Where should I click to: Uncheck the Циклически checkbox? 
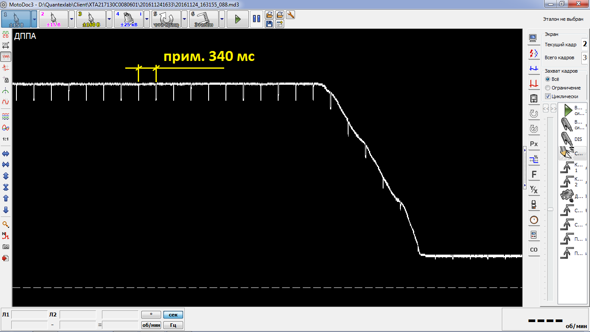point(548,96)
